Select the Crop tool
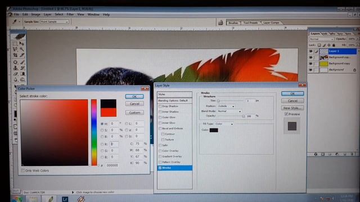 (x=15, y=55)
